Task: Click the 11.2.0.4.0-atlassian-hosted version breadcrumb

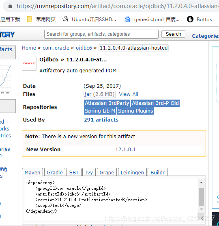Action: pos(133,48)
